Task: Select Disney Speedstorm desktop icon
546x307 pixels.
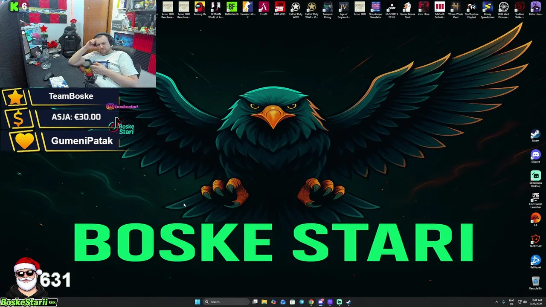Action: click(488, 10)
